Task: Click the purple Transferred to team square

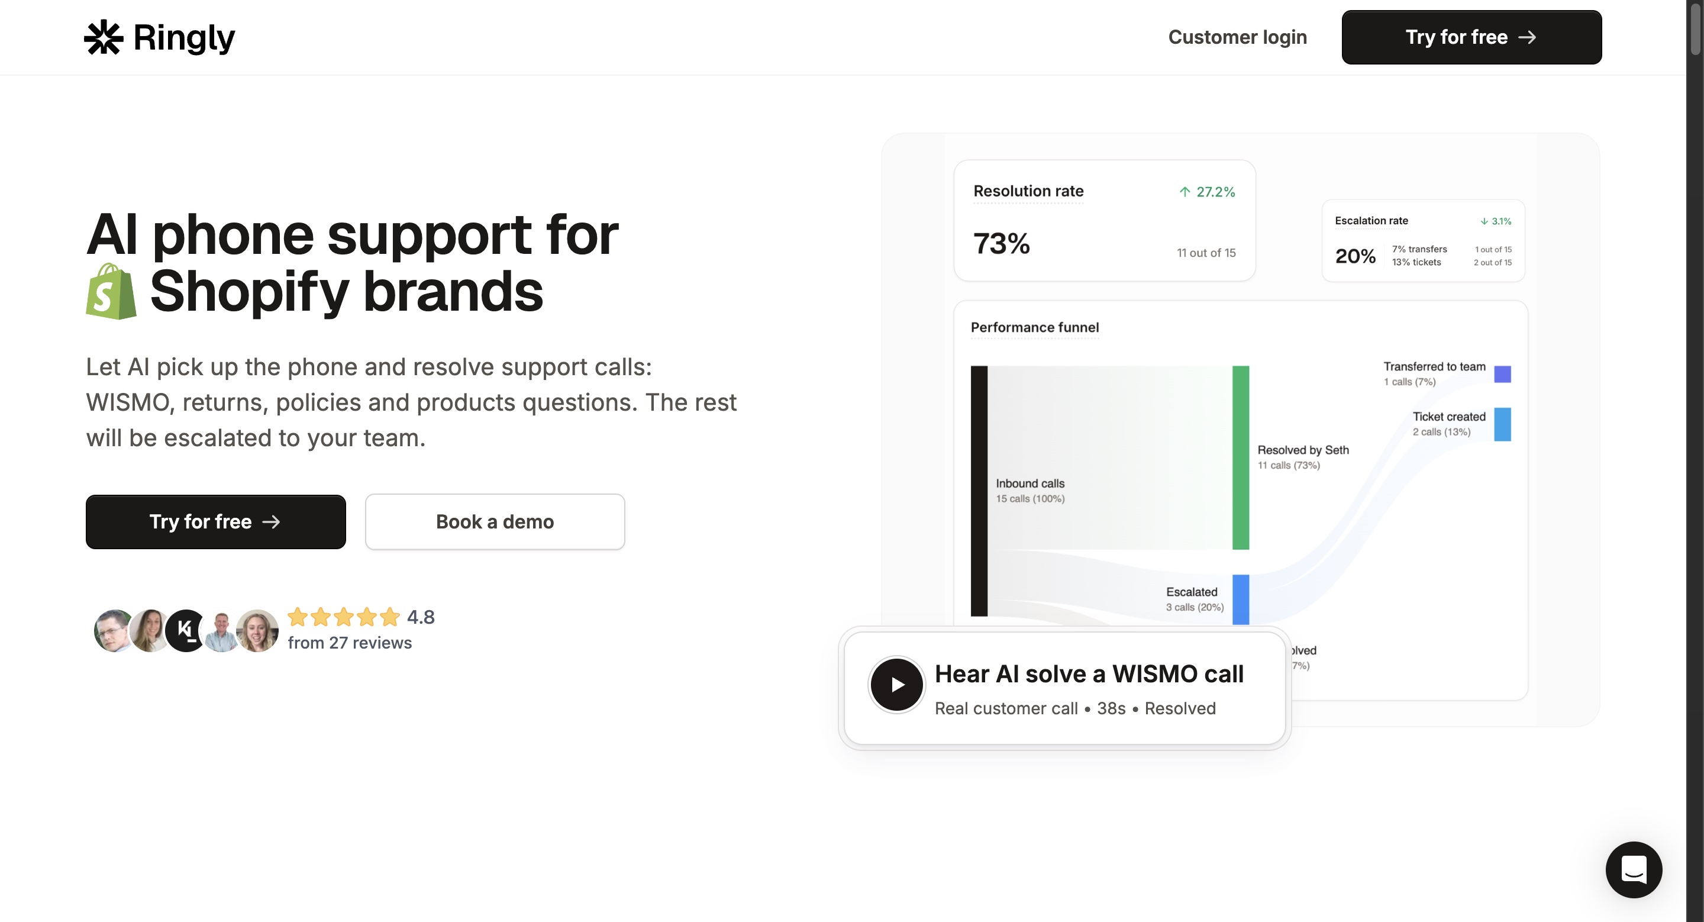Action: pyautogui.click(x=1502, y=375)
